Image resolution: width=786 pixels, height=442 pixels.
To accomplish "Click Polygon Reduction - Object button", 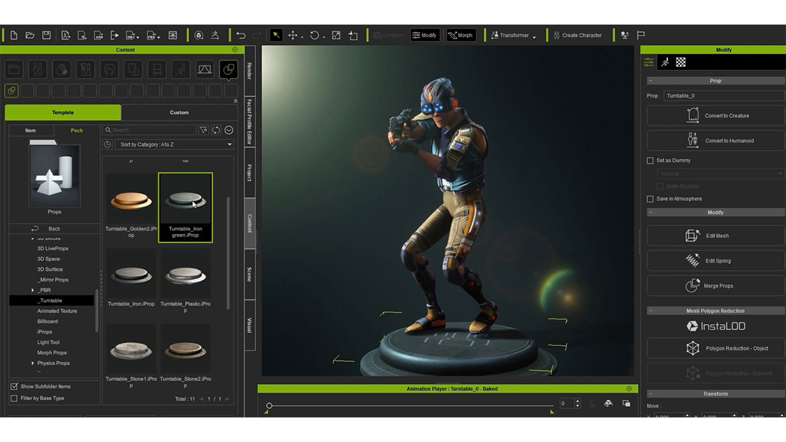I will point(716,349).
